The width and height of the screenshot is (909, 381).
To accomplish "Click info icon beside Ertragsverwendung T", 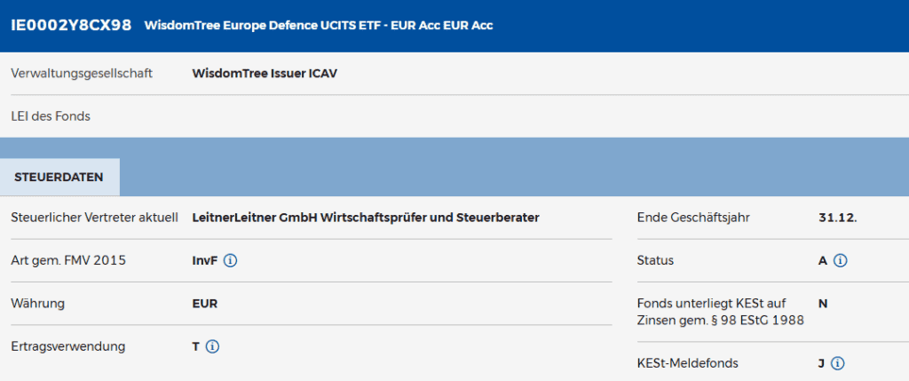I will tap(212, 346).
